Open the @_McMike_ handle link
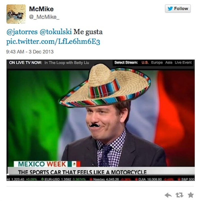 click(x=44, y=17)
